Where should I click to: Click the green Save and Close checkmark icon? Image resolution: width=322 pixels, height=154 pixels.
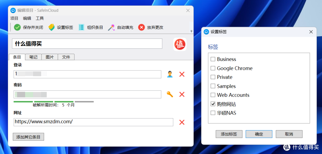point(17,27)
